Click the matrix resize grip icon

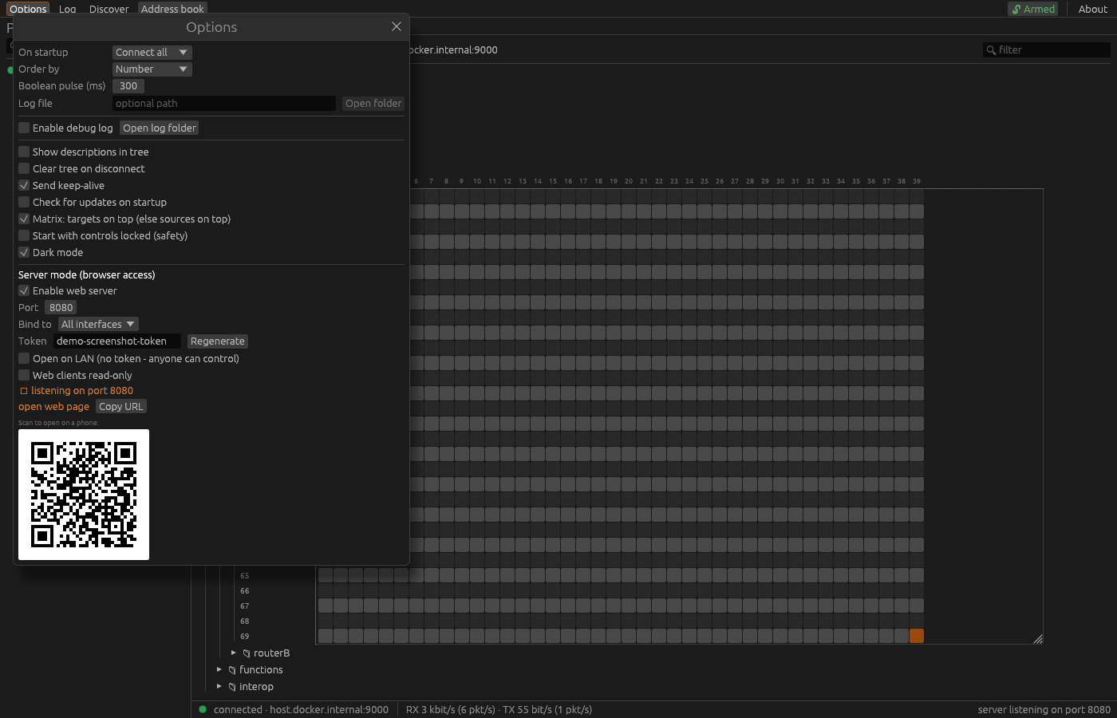pos(1038,638)
